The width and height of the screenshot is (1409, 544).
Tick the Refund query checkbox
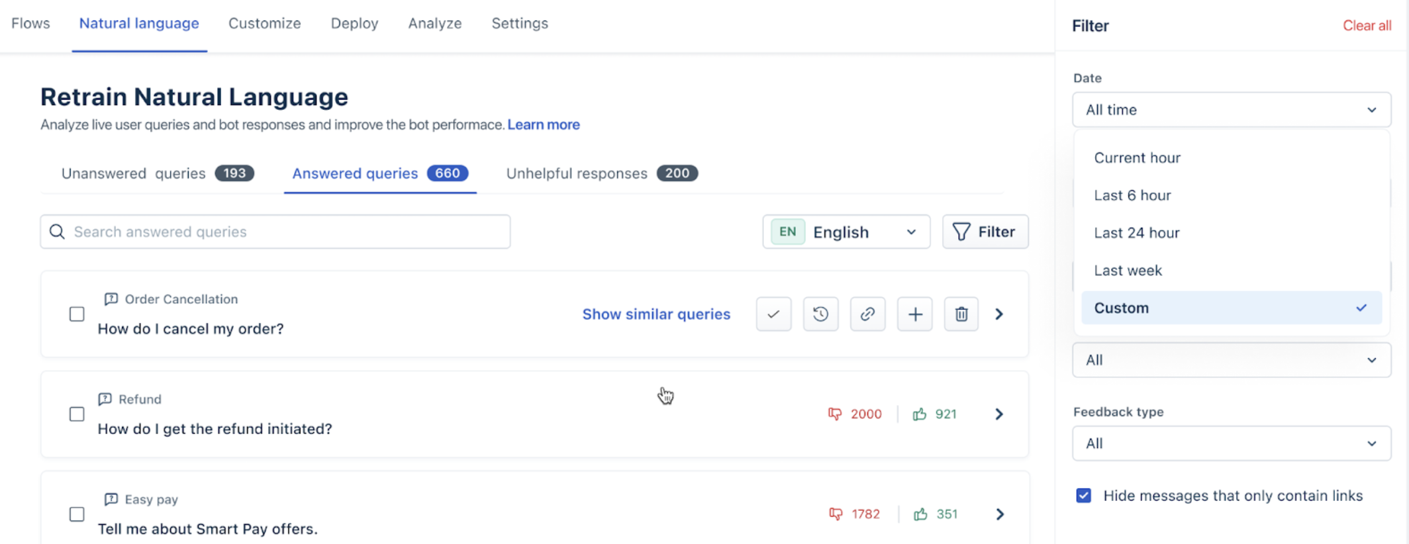77,414
